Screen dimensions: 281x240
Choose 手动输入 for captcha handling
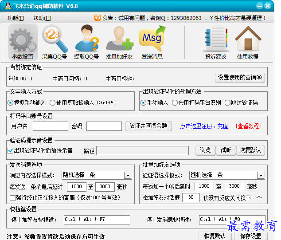coord(154,102)
